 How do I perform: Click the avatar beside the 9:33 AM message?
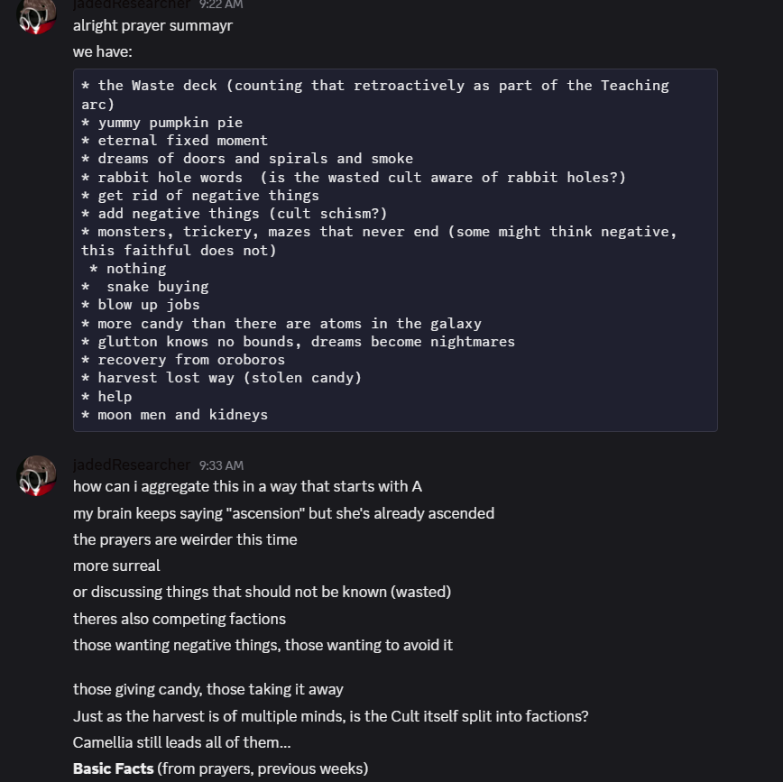click(37, 475)
